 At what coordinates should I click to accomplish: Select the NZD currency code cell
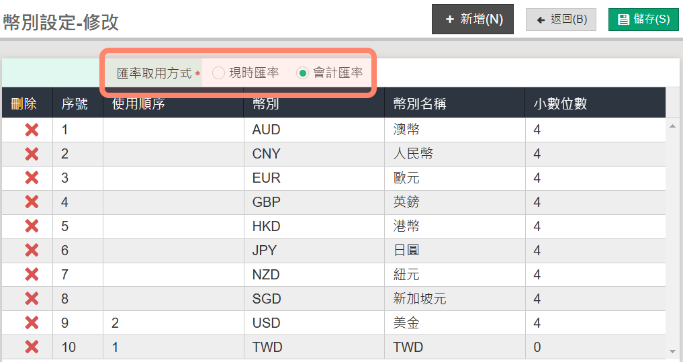pos(266,275)
